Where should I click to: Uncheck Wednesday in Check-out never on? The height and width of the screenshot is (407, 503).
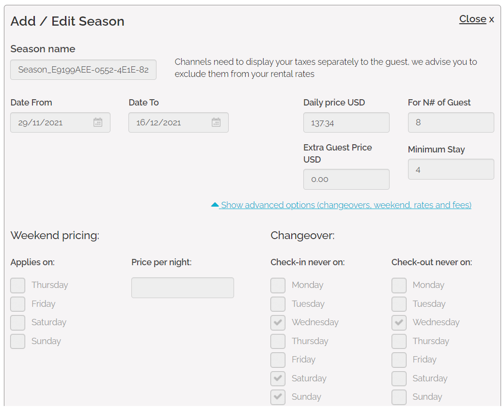pyautogui.click(x=399, y=323)
